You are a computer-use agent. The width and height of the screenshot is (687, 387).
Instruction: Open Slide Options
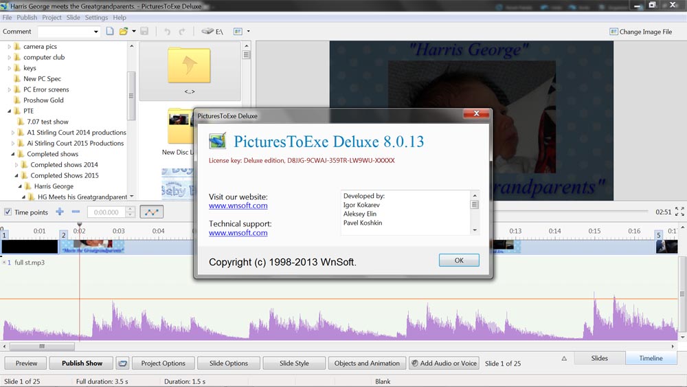(228, 364)
